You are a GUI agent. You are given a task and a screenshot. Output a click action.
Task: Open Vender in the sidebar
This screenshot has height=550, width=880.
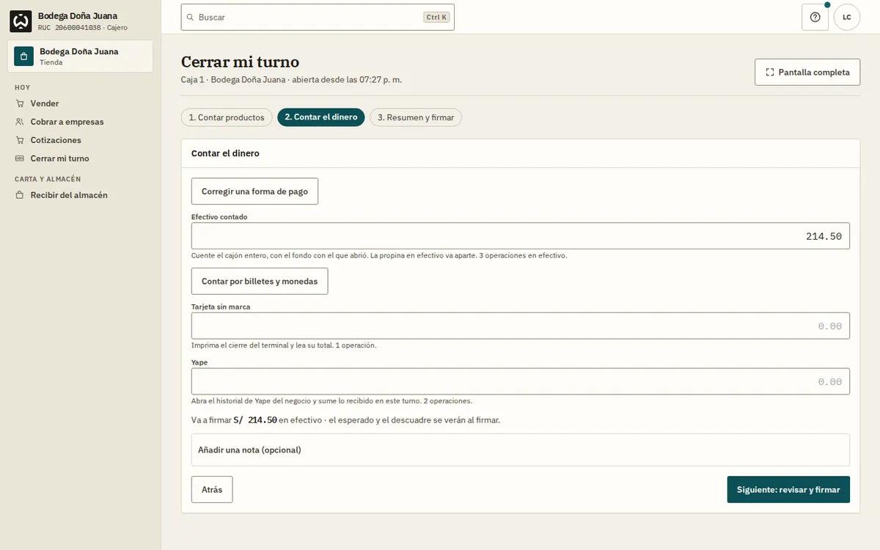pyautogui.click(x=81, y=103)
